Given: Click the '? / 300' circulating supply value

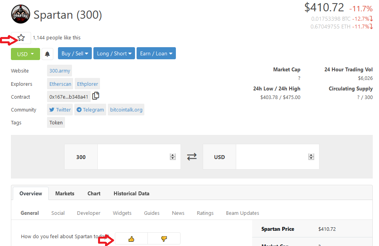Looking at the screenshot, I should [x=365, y=97].
